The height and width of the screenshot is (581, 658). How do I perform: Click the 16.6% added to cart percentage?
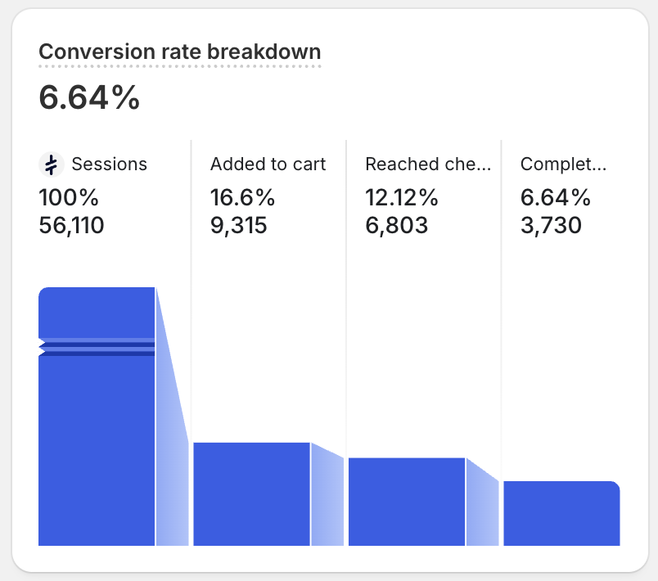242,197
